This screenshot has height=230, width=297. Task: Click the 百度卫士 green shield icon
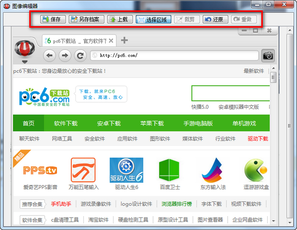169,170
